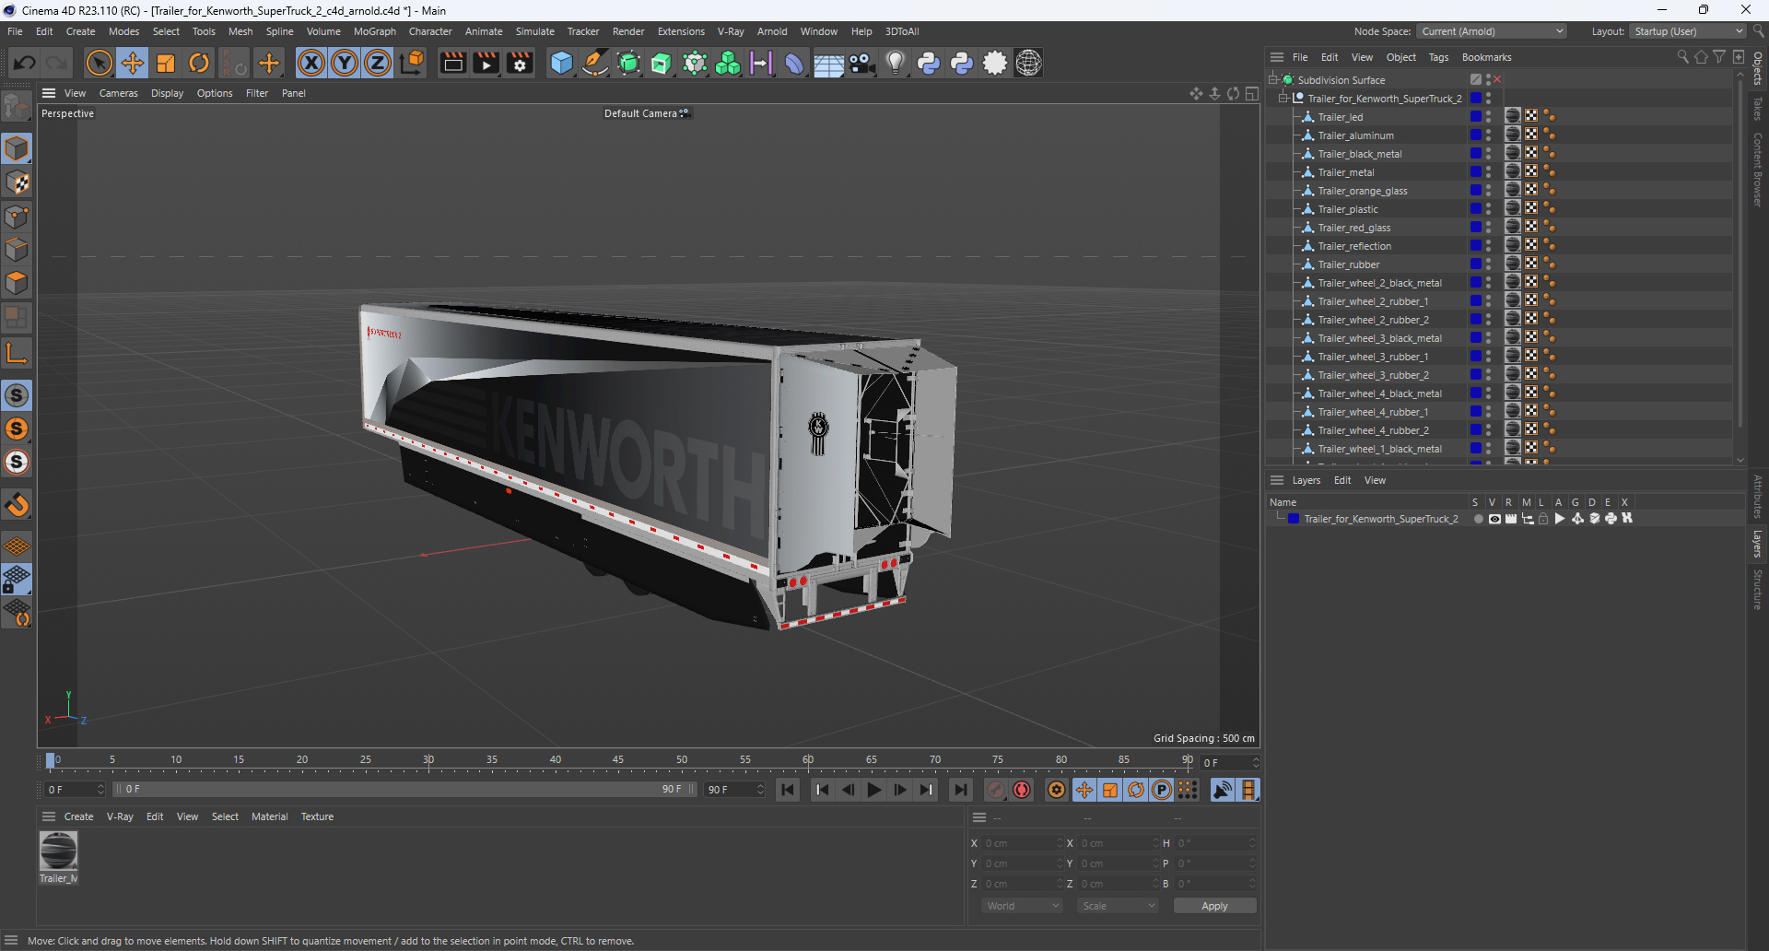Open Layout Startup dropdown
Image resolution: width=1769 pixels, height=951 pixels.
click(x=1688, y=31)
